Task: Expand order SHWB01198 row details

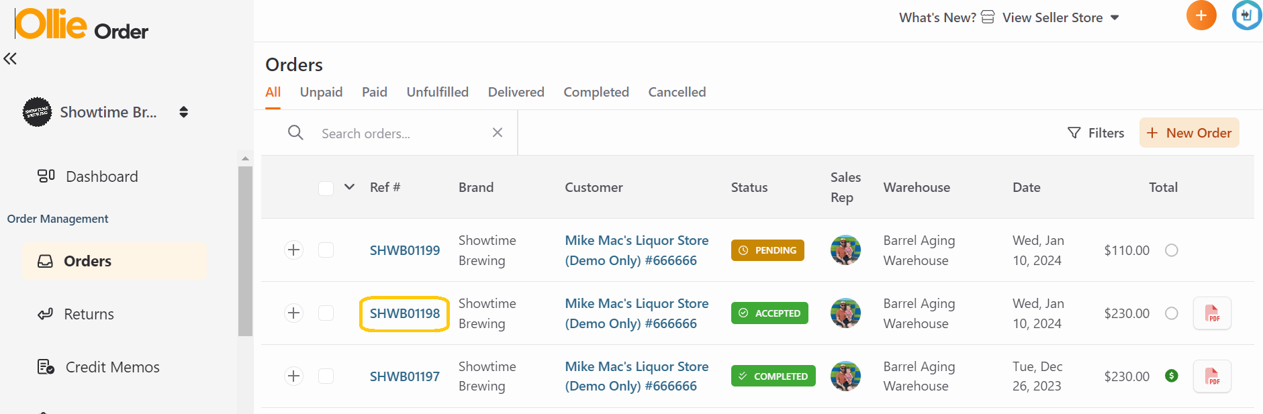Action: coord(293,313)
